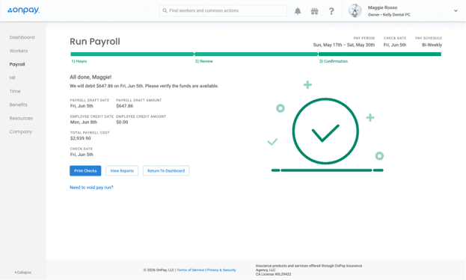Click the OnPay logo

[23, 10]
